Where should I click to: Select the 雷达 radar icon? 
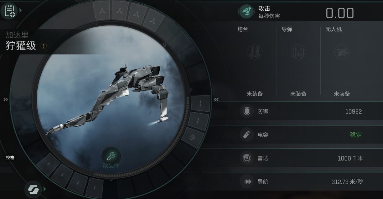[247, 158]
